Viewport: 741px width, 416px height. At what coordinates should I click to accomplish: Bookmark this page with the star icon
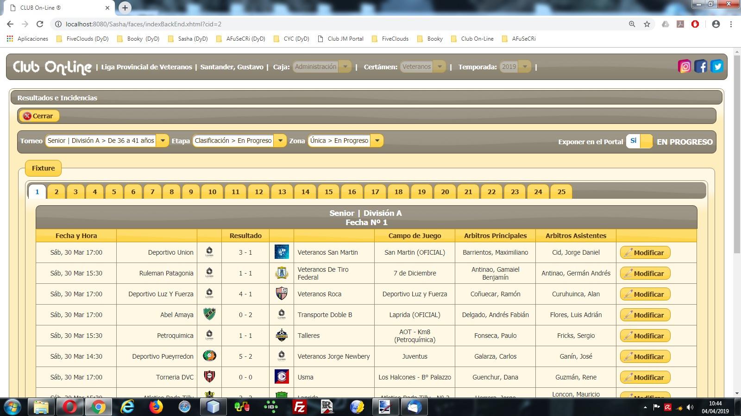pos(647,24)
